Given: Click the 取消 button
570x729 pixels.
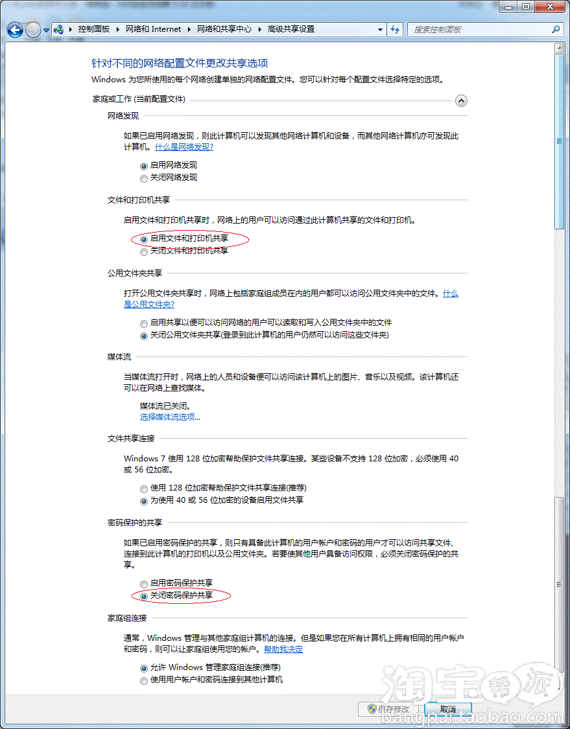Looking at the screenshot, I should [447, 708].
